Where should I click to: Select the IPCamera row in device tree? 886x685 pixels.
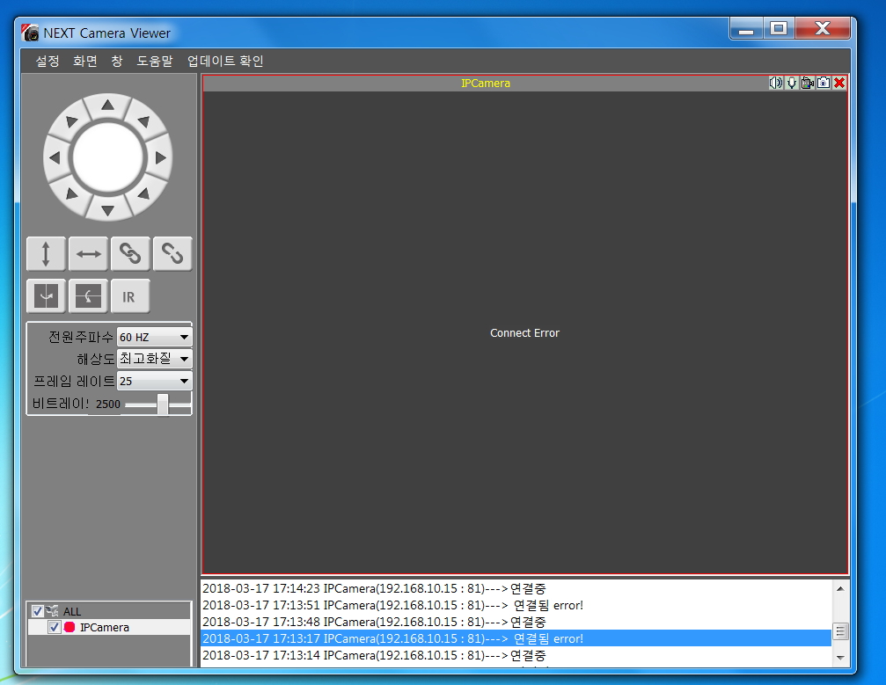tap(109, 627)
